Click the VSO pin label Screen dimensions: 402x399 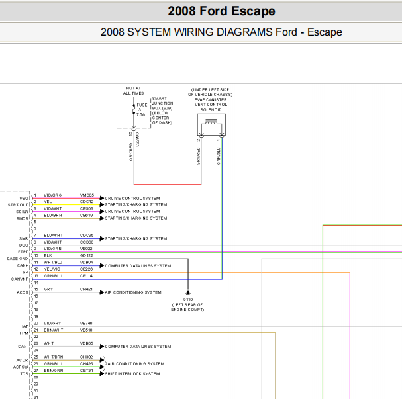pos(24,199)
